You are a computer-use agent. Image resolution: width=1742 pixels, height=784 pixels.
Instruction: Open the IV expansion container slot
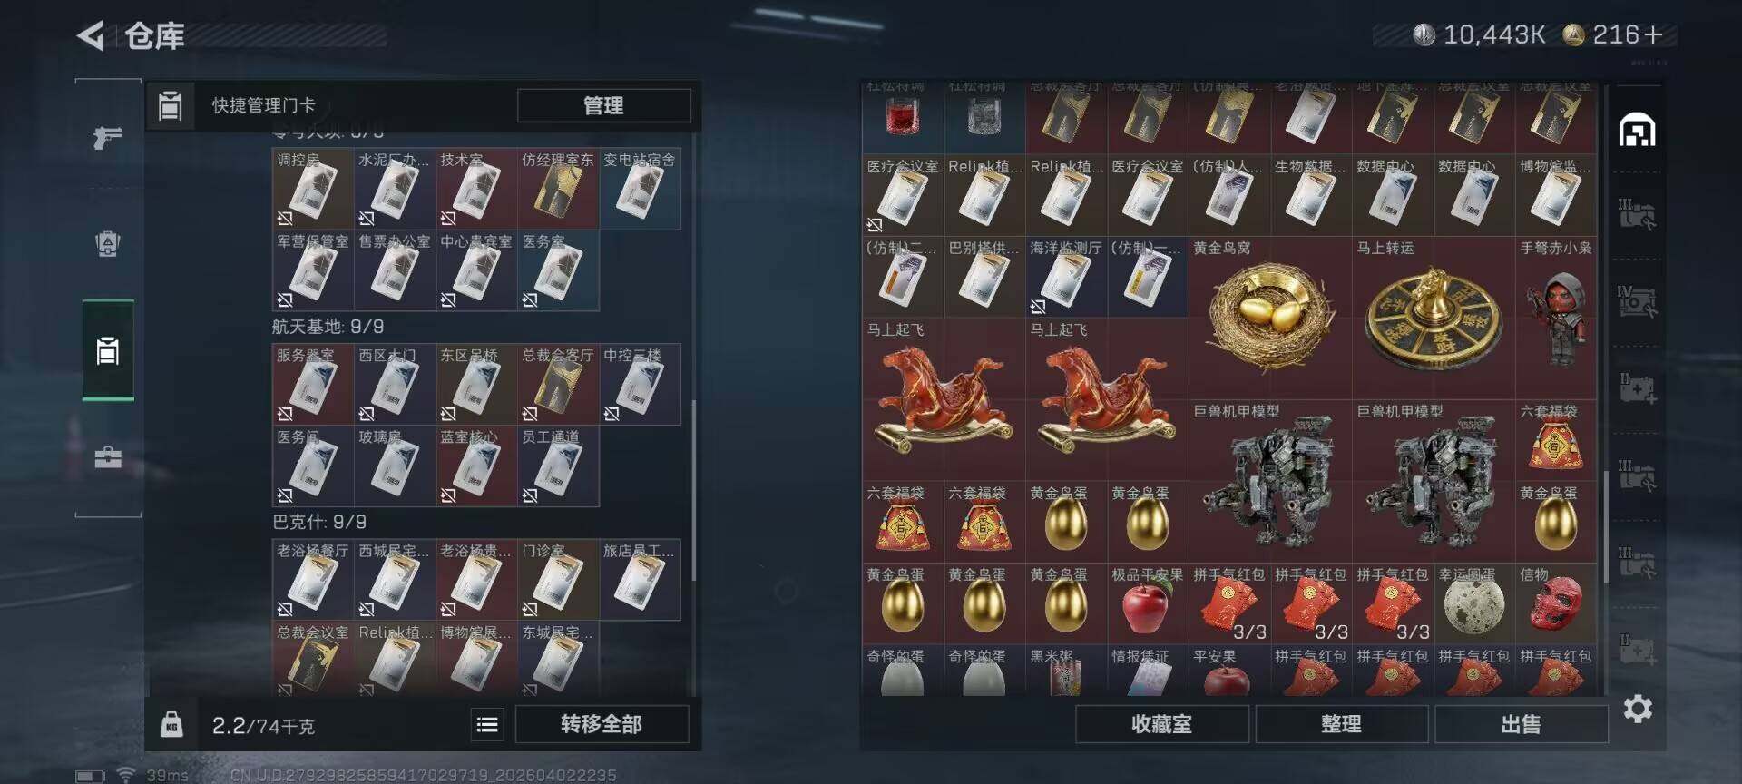(1637, 301)
